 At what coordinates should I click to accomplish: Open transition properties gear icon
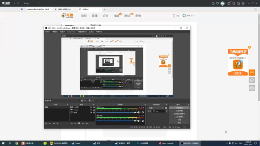pos(166,108)
